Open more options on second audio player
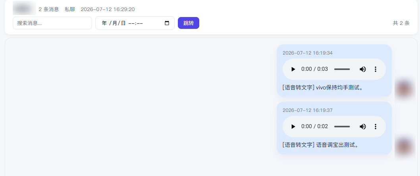 click(375, 127)
